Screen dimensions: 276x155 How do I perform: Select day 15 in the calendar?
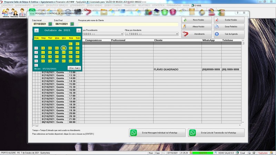click(70, 52)
